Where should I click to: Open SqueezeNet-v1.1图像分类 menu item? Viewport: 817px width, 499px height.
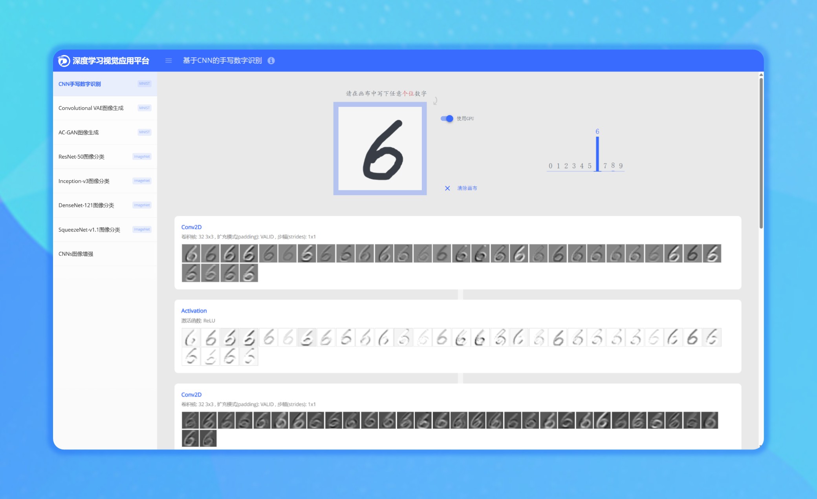105,230
